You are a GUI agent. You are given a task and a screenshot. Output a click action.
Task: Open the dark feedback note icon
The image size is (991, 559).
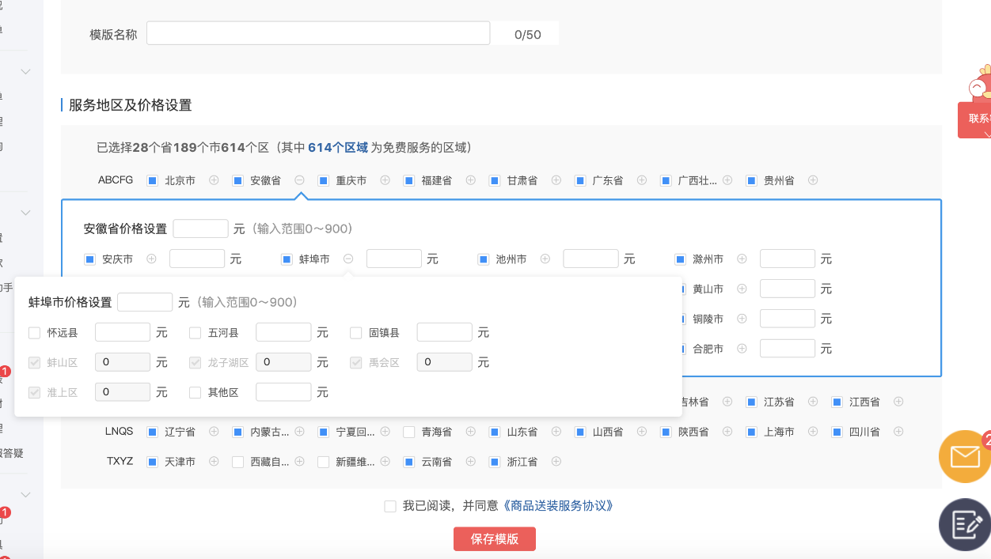click(965, 525)
